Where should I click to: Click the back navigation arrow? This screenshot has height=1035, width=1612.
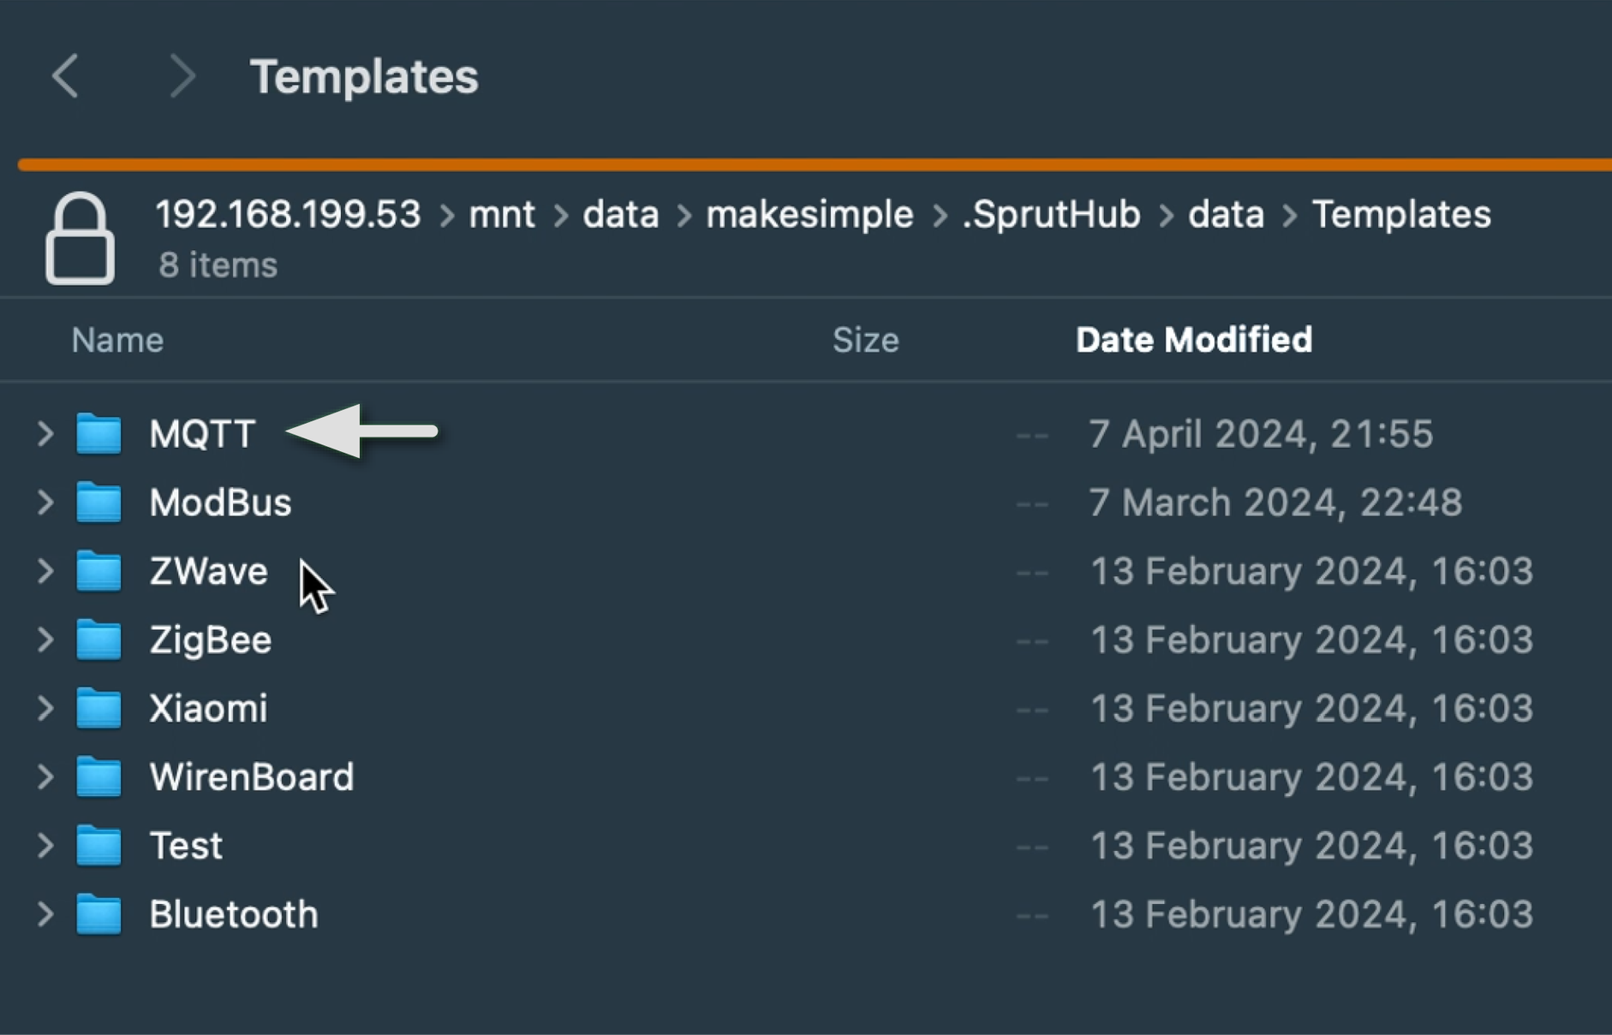click(66, 76)
